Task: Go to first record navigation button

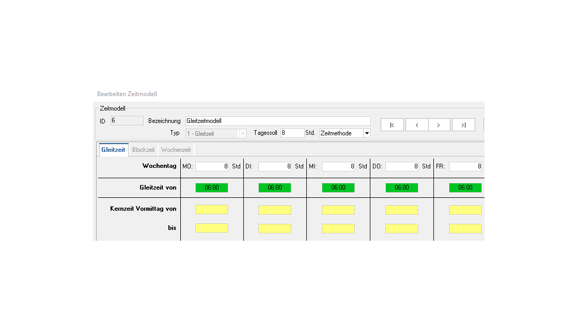Action: (x=392, y=125)
